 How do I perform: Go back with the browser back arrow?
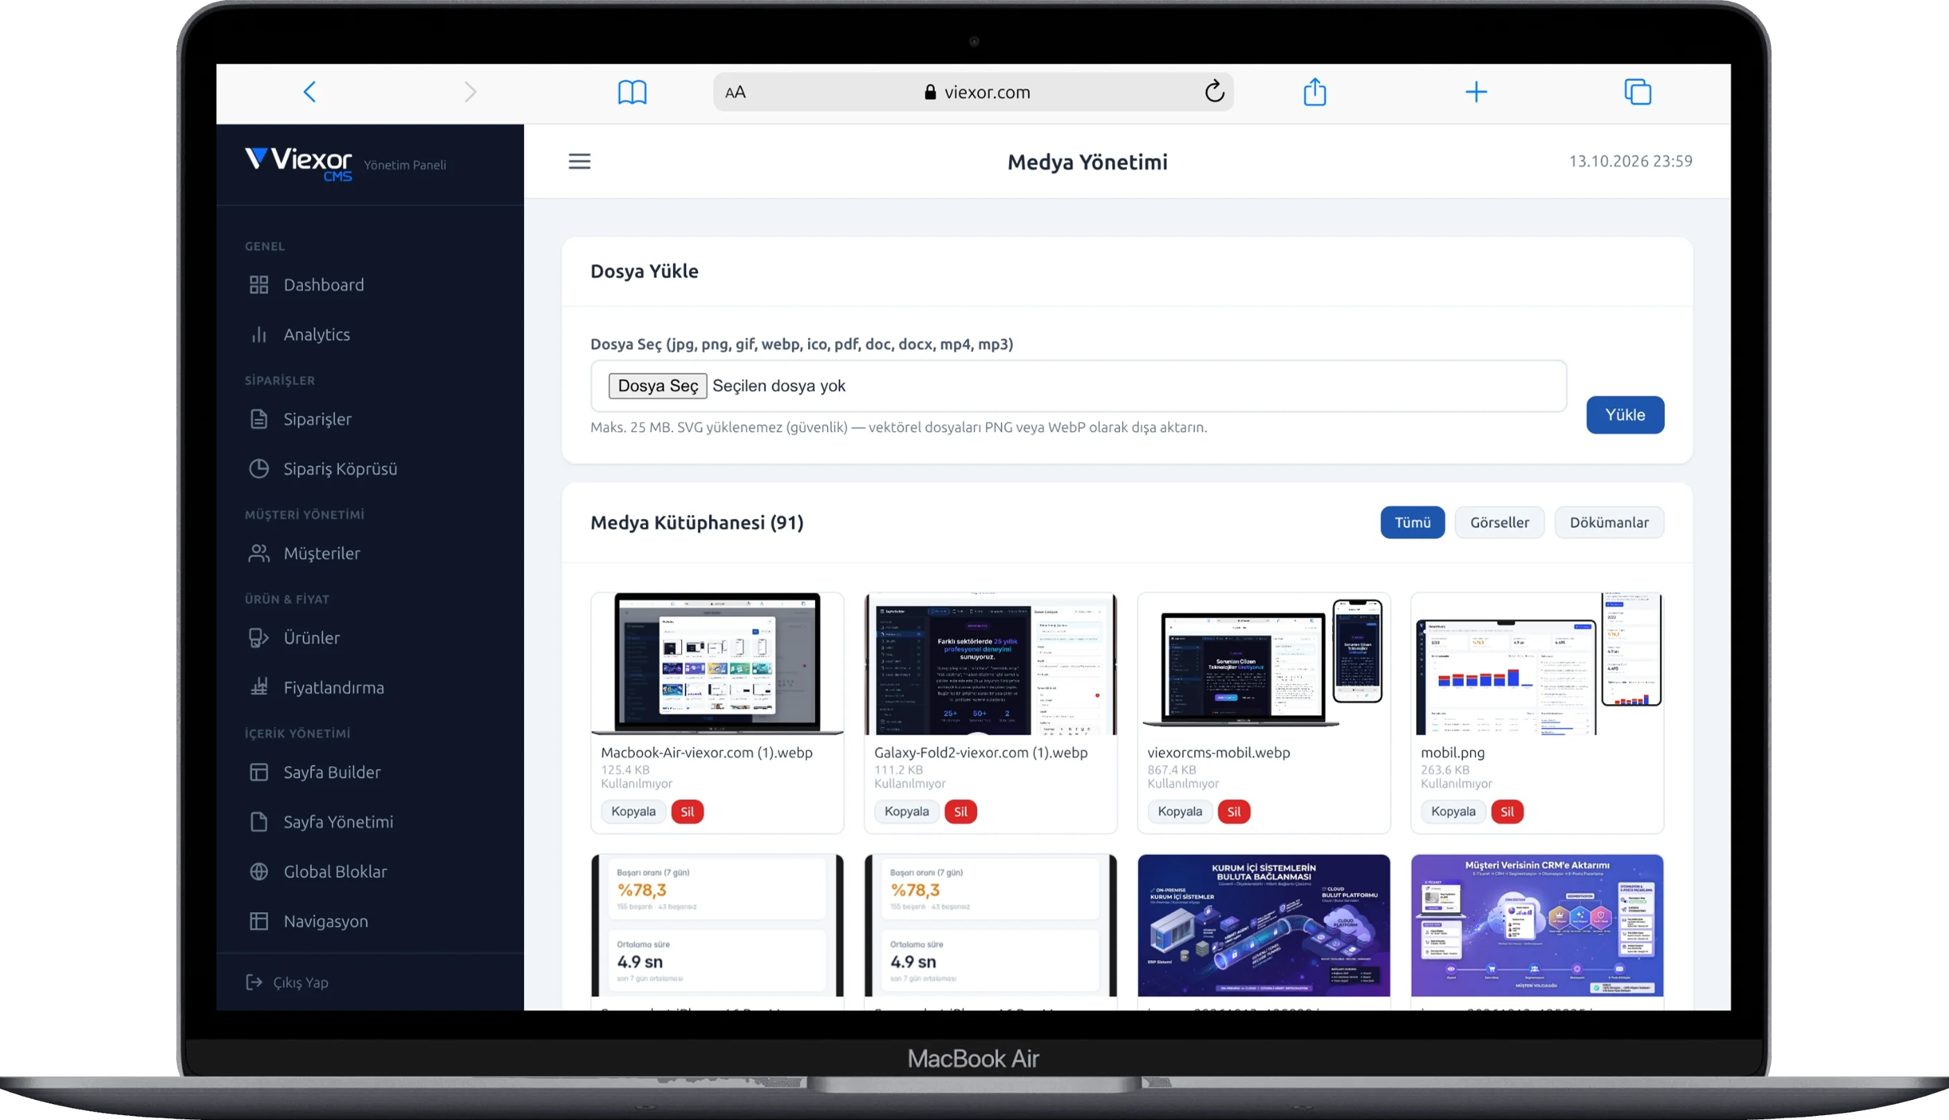[x=309, y=92]
